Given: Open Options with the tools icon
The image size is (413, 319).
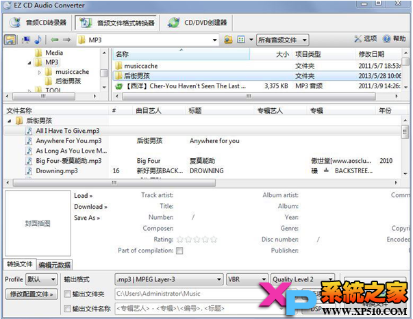Looking at the screenshot, I should [365, 39].
